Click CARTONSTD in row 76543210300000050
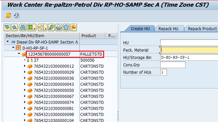The image size is (218, 122). pyautogui.click(x=92, y=90)
